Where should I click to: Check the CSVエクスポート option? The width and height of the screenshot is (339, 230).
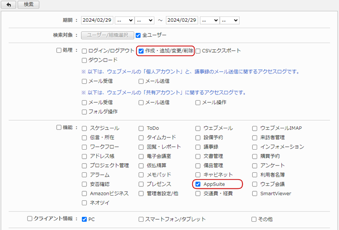click(x=198, y=51)
